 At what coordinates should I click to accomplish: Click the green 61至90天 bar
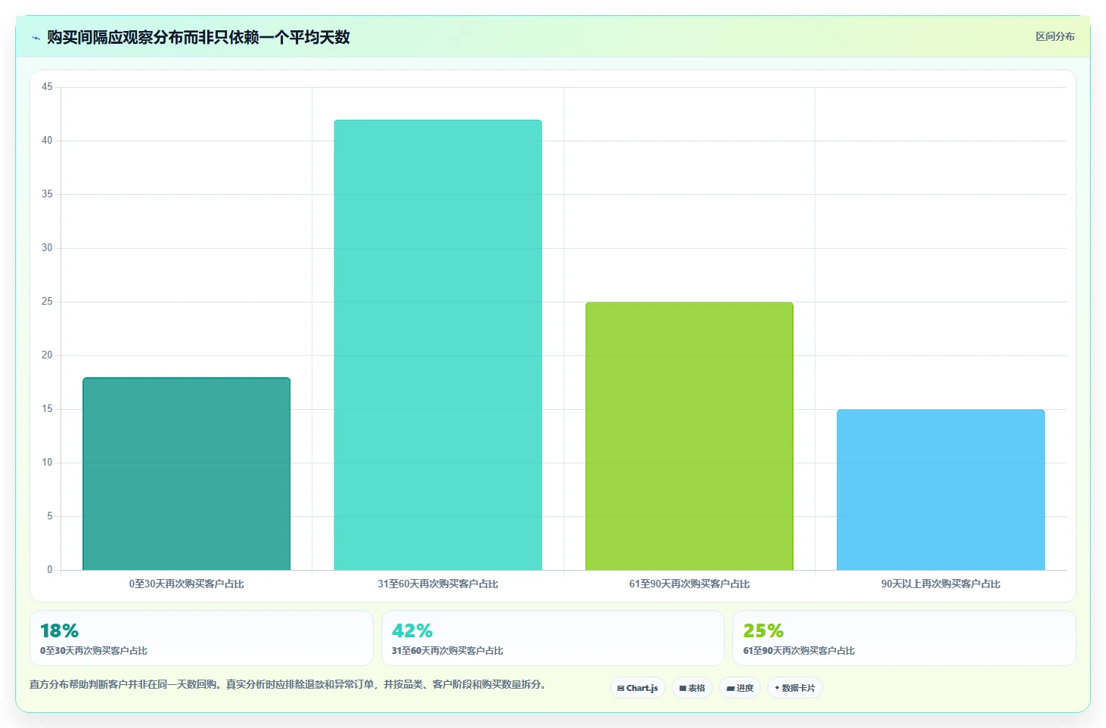pyautogui.click(x=689, y=436)
